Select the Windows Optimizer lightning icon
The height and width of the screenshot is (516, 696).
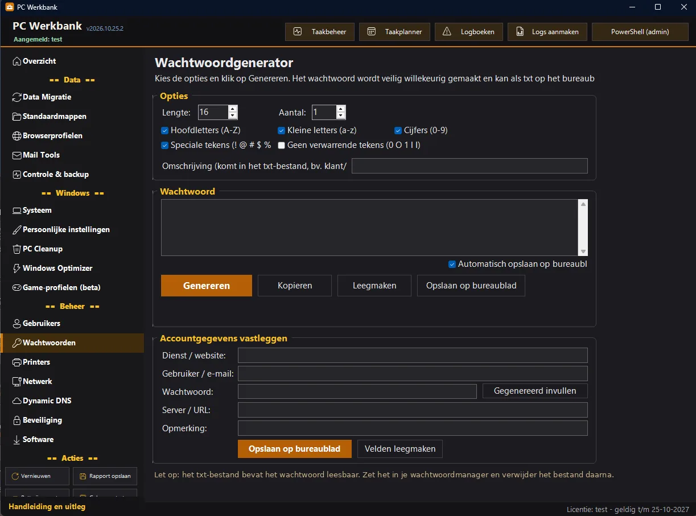(x=17, y=269)
